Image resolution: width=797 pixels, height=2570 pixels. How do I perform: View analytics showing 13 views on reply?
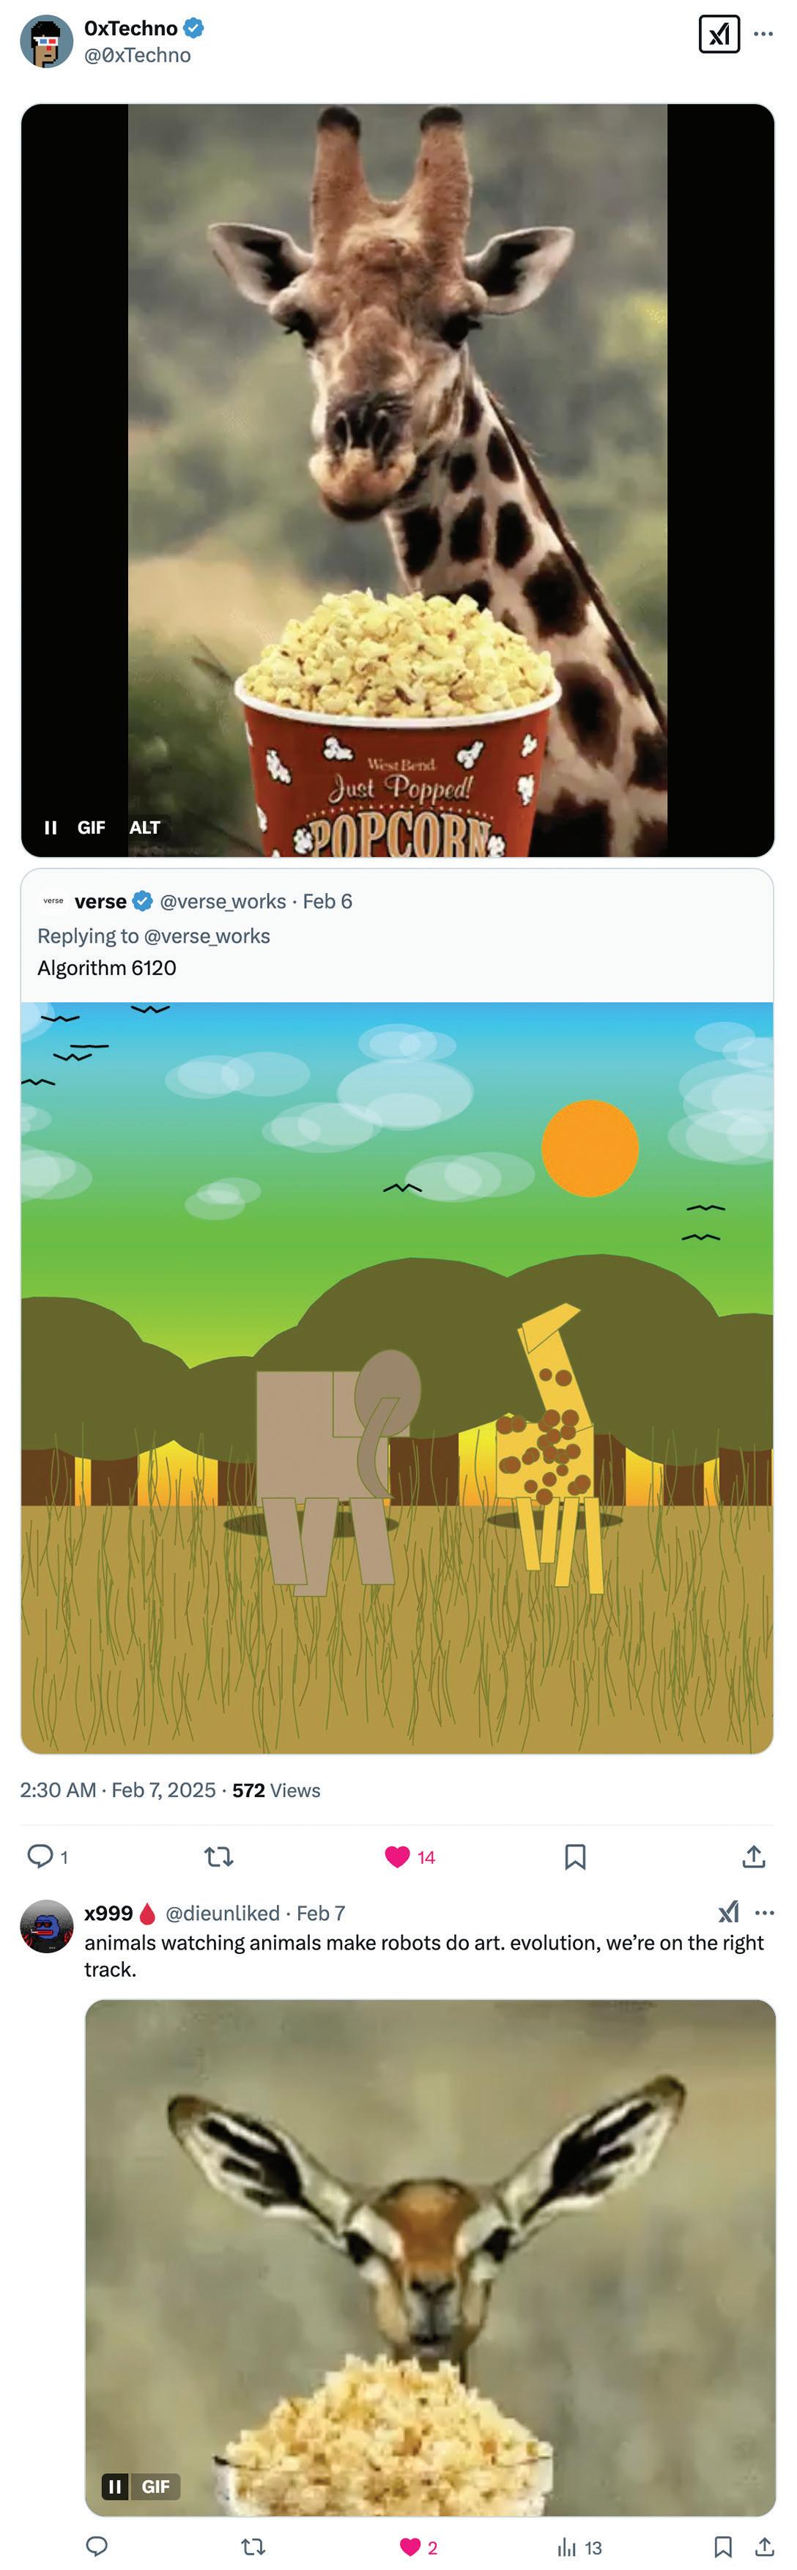(579, 2547)
